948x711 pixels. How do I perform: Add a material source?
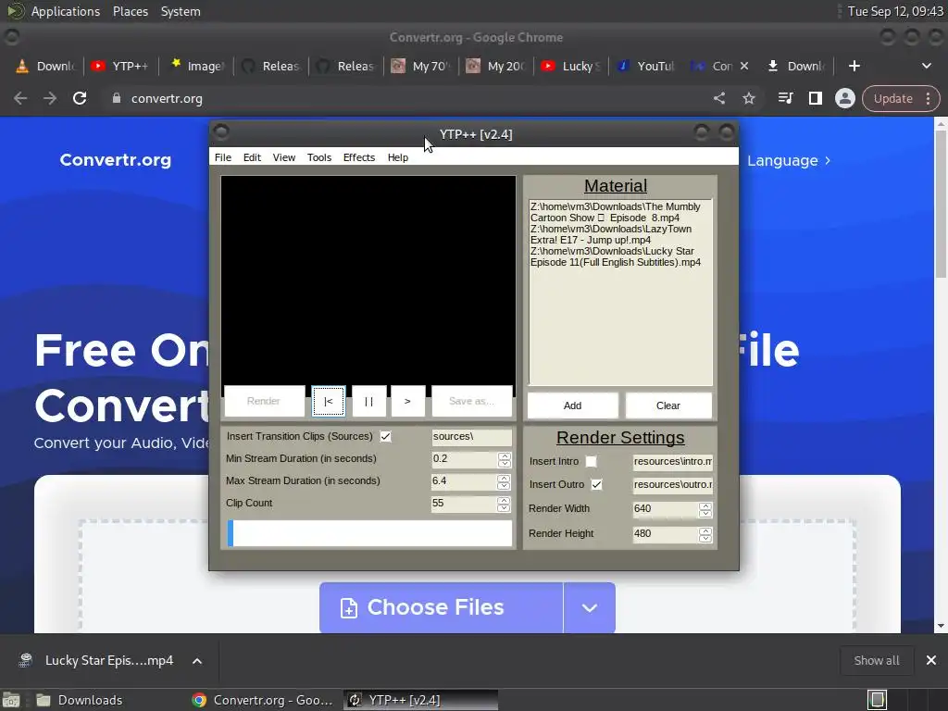(572, 405)
